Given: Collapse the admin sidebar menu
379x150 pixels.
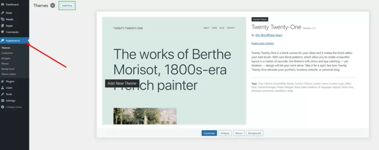Looking at the screenshot, I should point(14,107).
